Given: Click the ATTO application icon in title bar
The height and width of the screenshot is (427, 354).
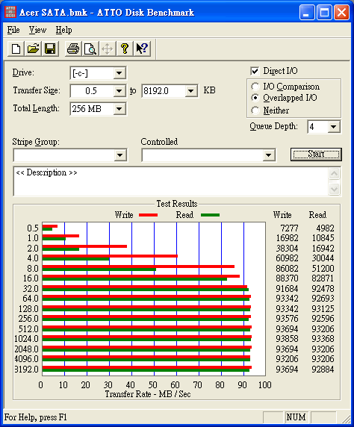Looking at the screenshot, I should [10, 12].
